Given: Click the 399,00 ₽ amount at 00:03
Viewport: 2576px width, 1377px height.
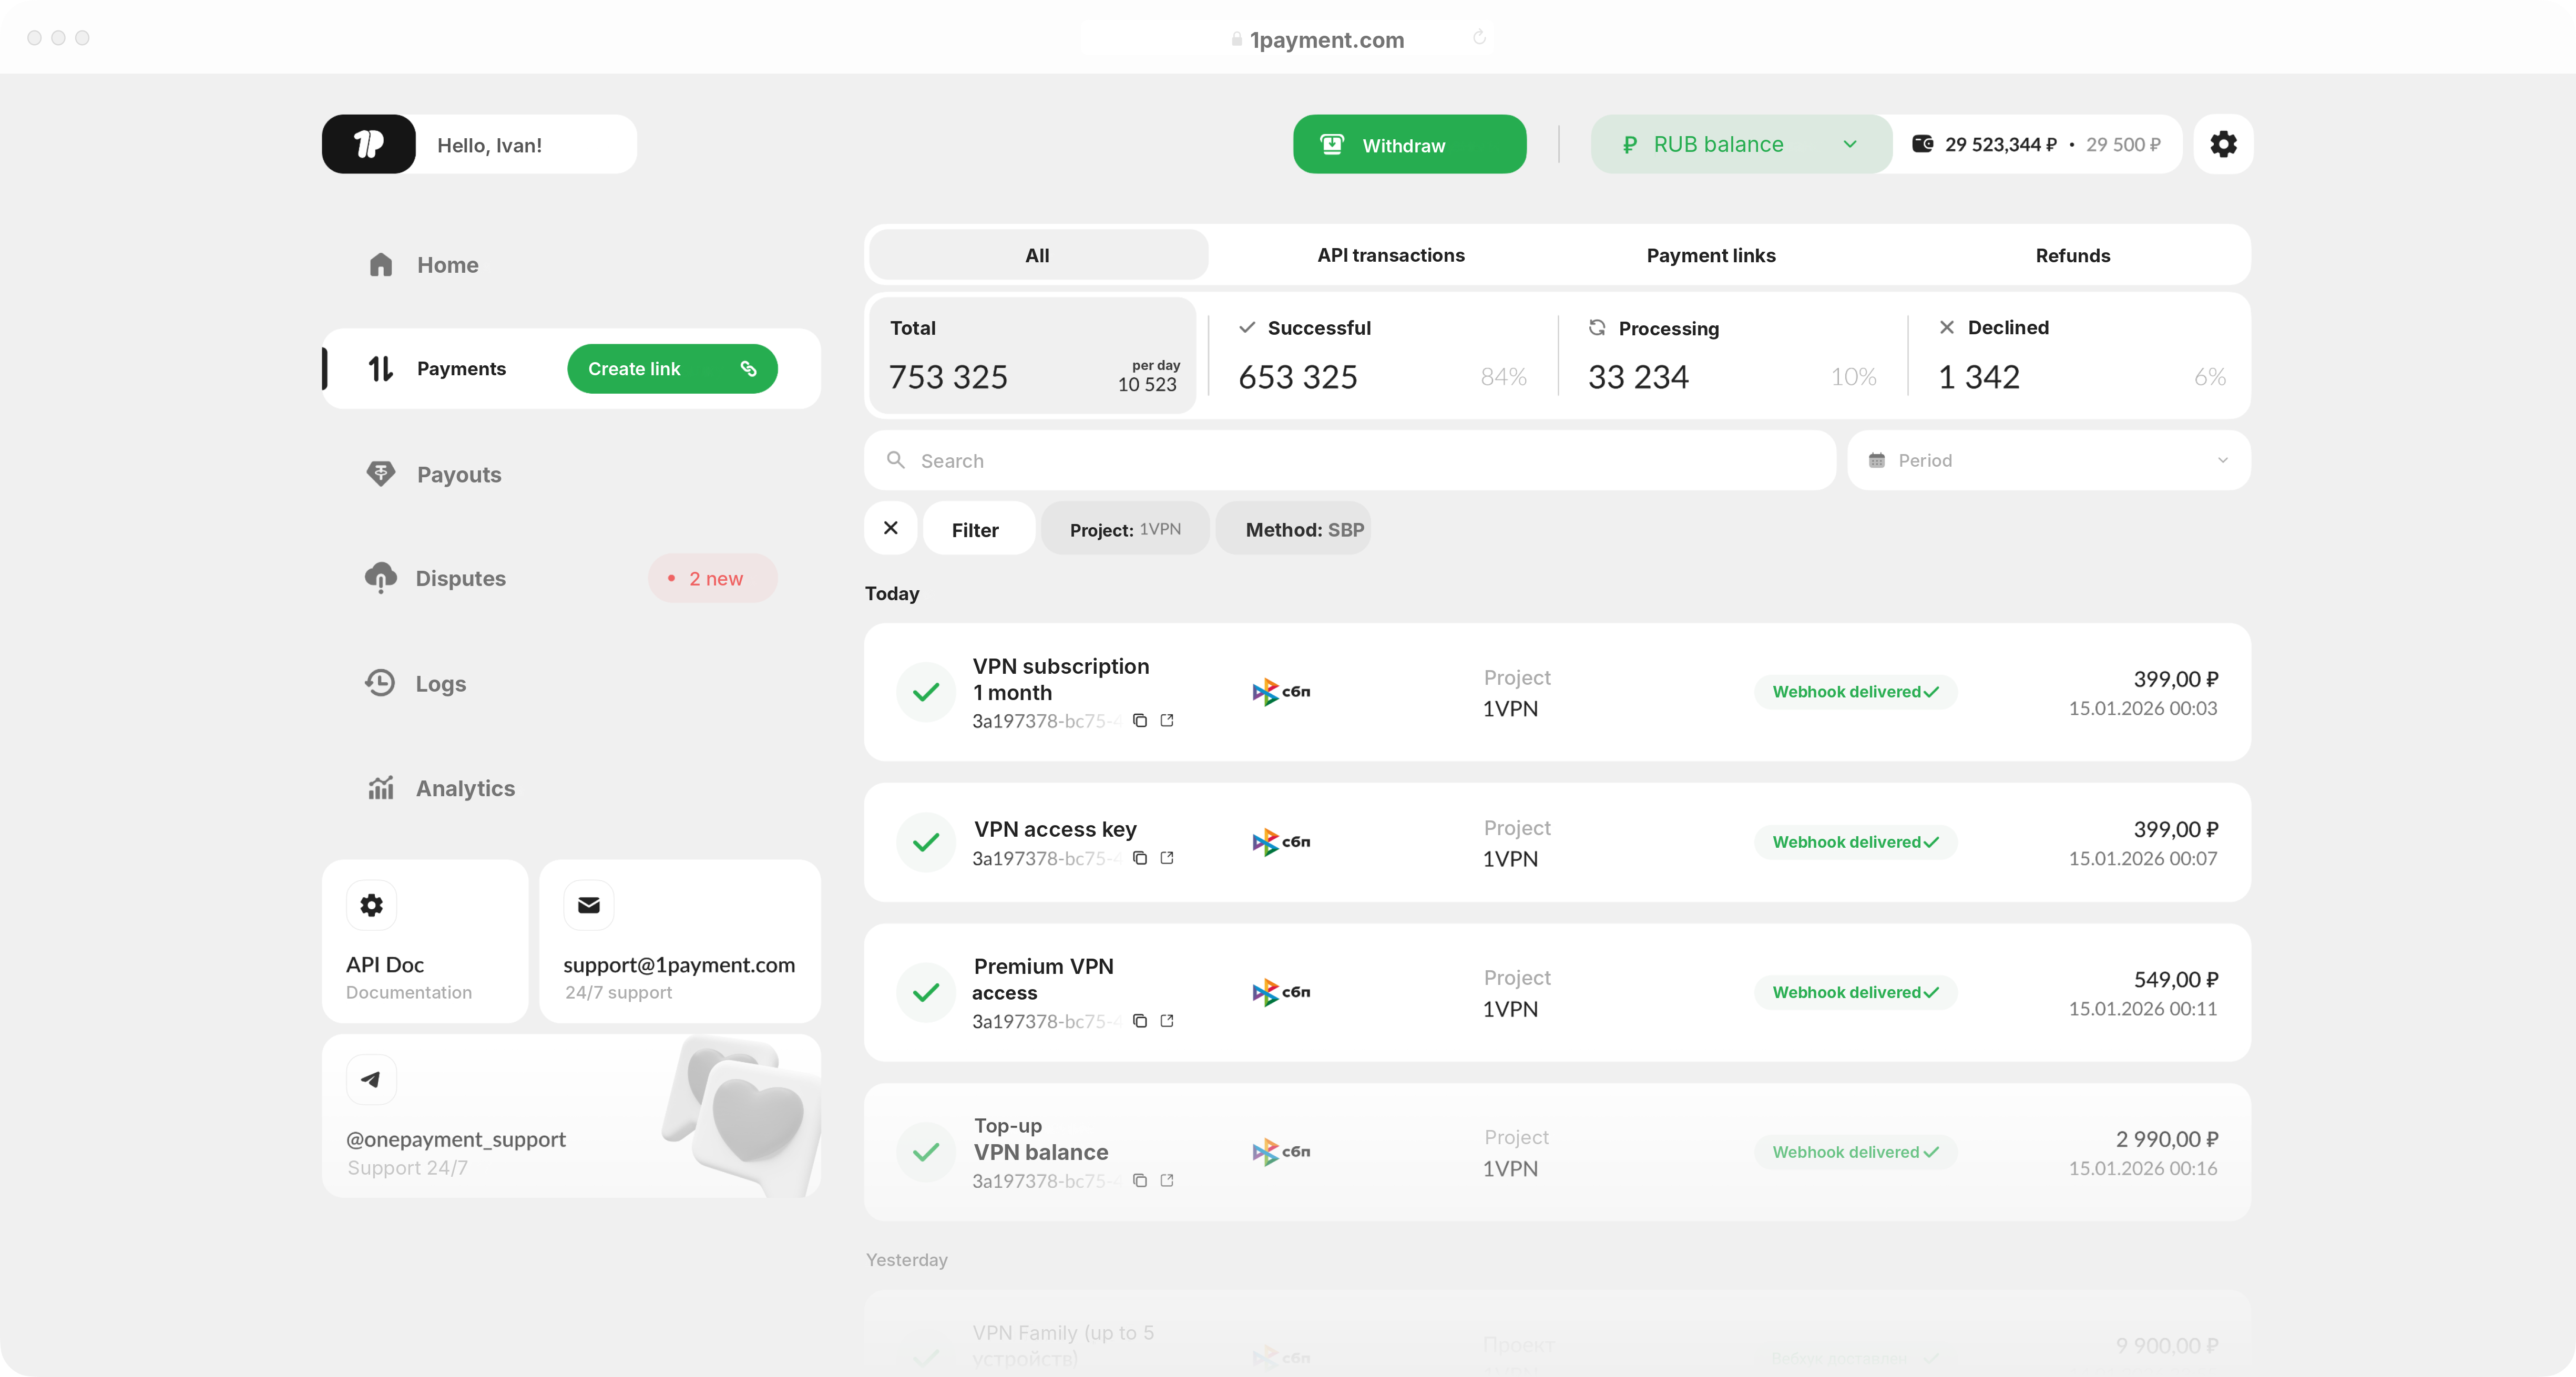Looking at the screenshot, I should 2175,679.
